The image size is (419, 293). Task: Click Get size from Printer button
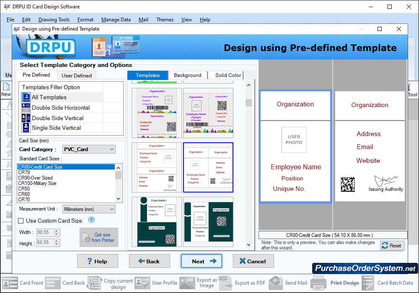click(x=99, y=237)
